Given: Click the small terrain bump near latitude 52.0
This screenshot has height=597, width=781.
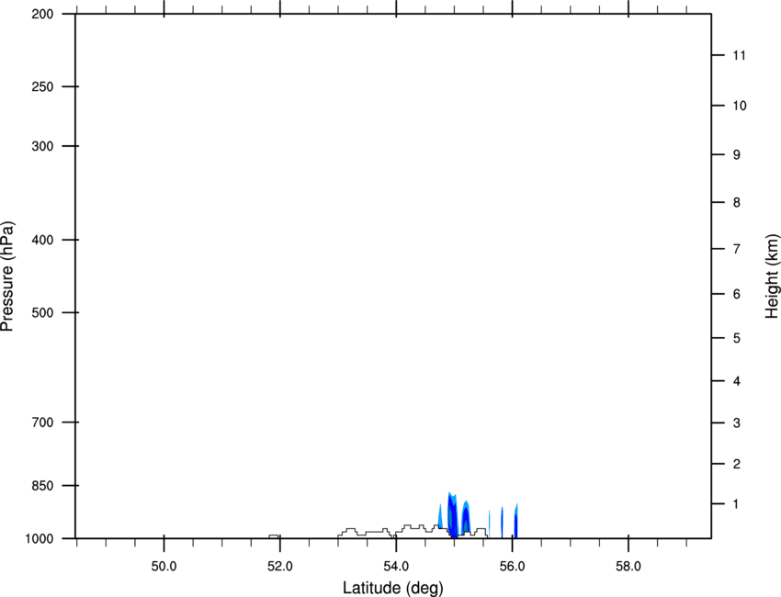Looking at the screenshot, I should tap(274, 536).
